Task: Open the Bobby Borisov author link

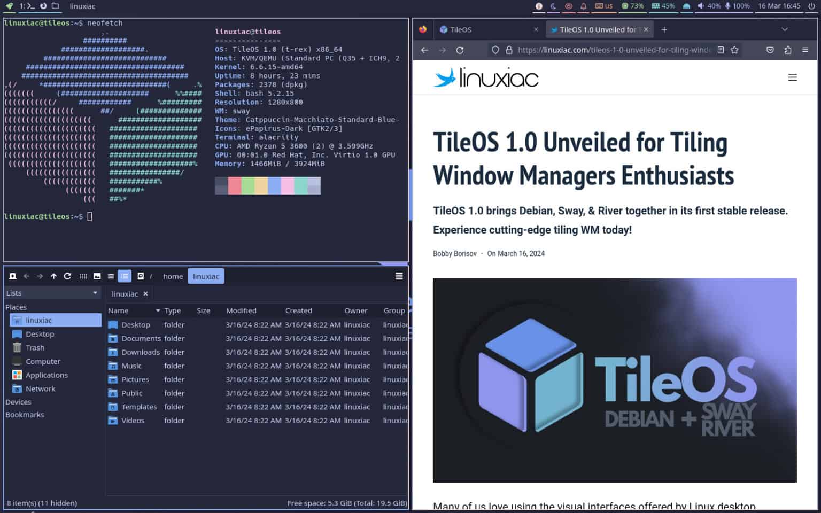Action: [x=455, y=253]
